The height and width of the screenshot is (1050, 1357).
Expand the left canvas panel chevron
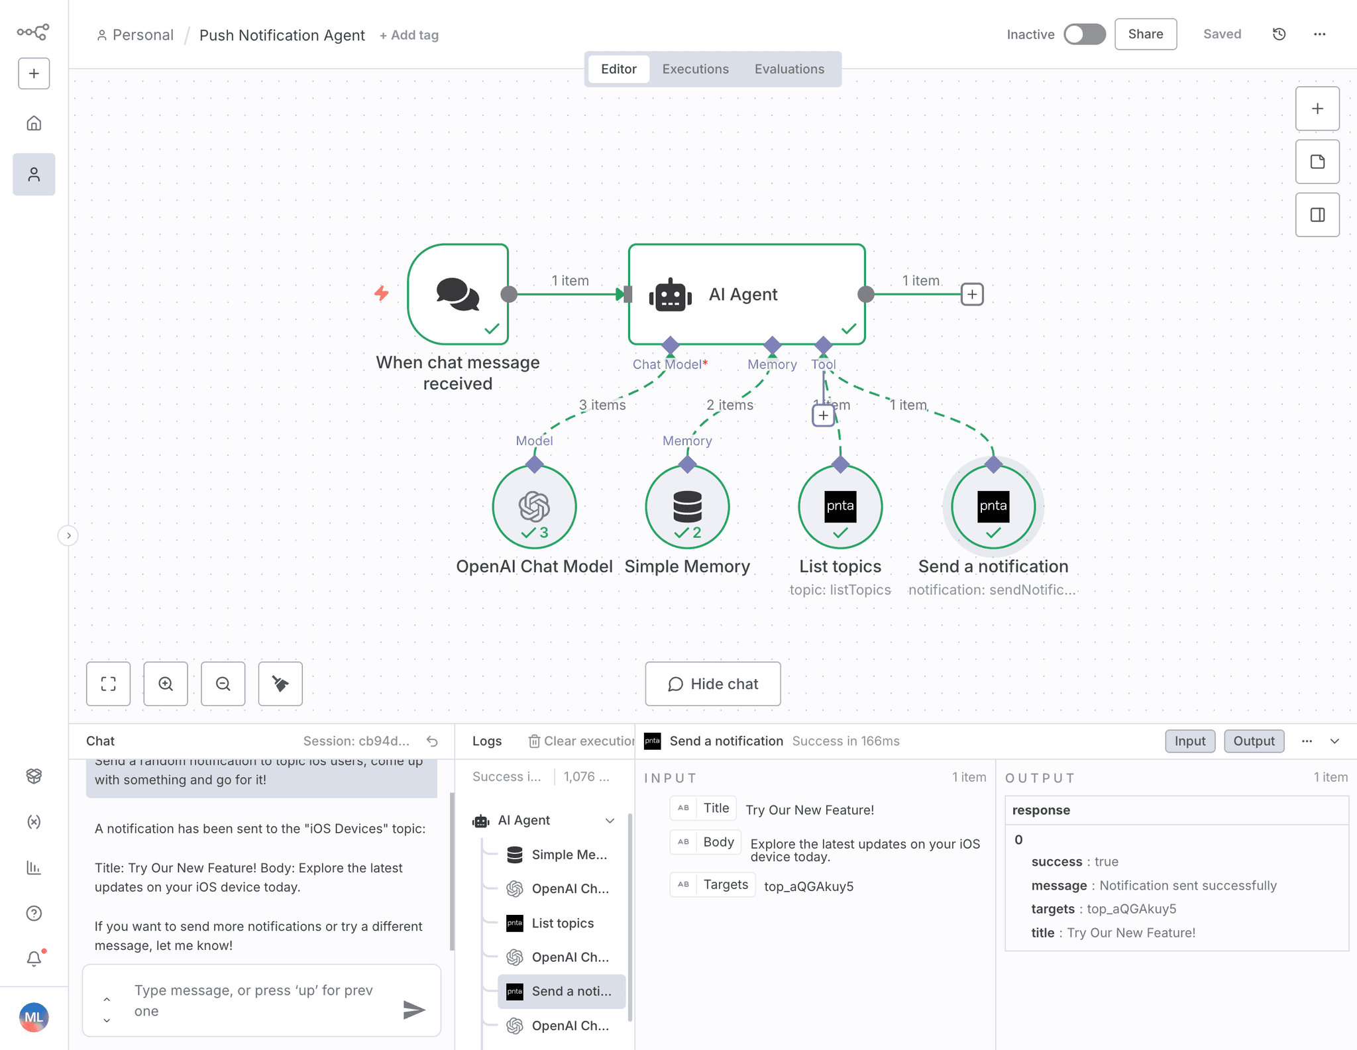[x=68, y=535]
